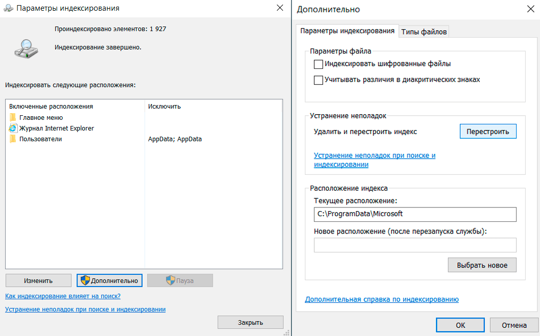
Task: Open Дополнительная справка по индексированию link
Action: 382,299
